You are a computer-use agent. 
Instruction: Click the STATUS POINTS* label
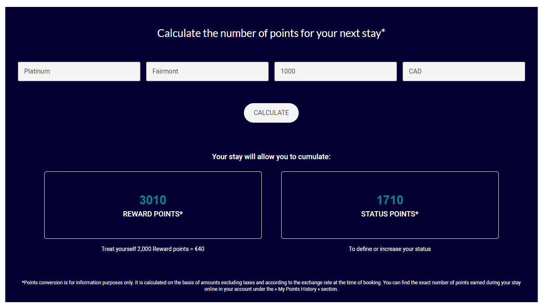coord(390,214)
